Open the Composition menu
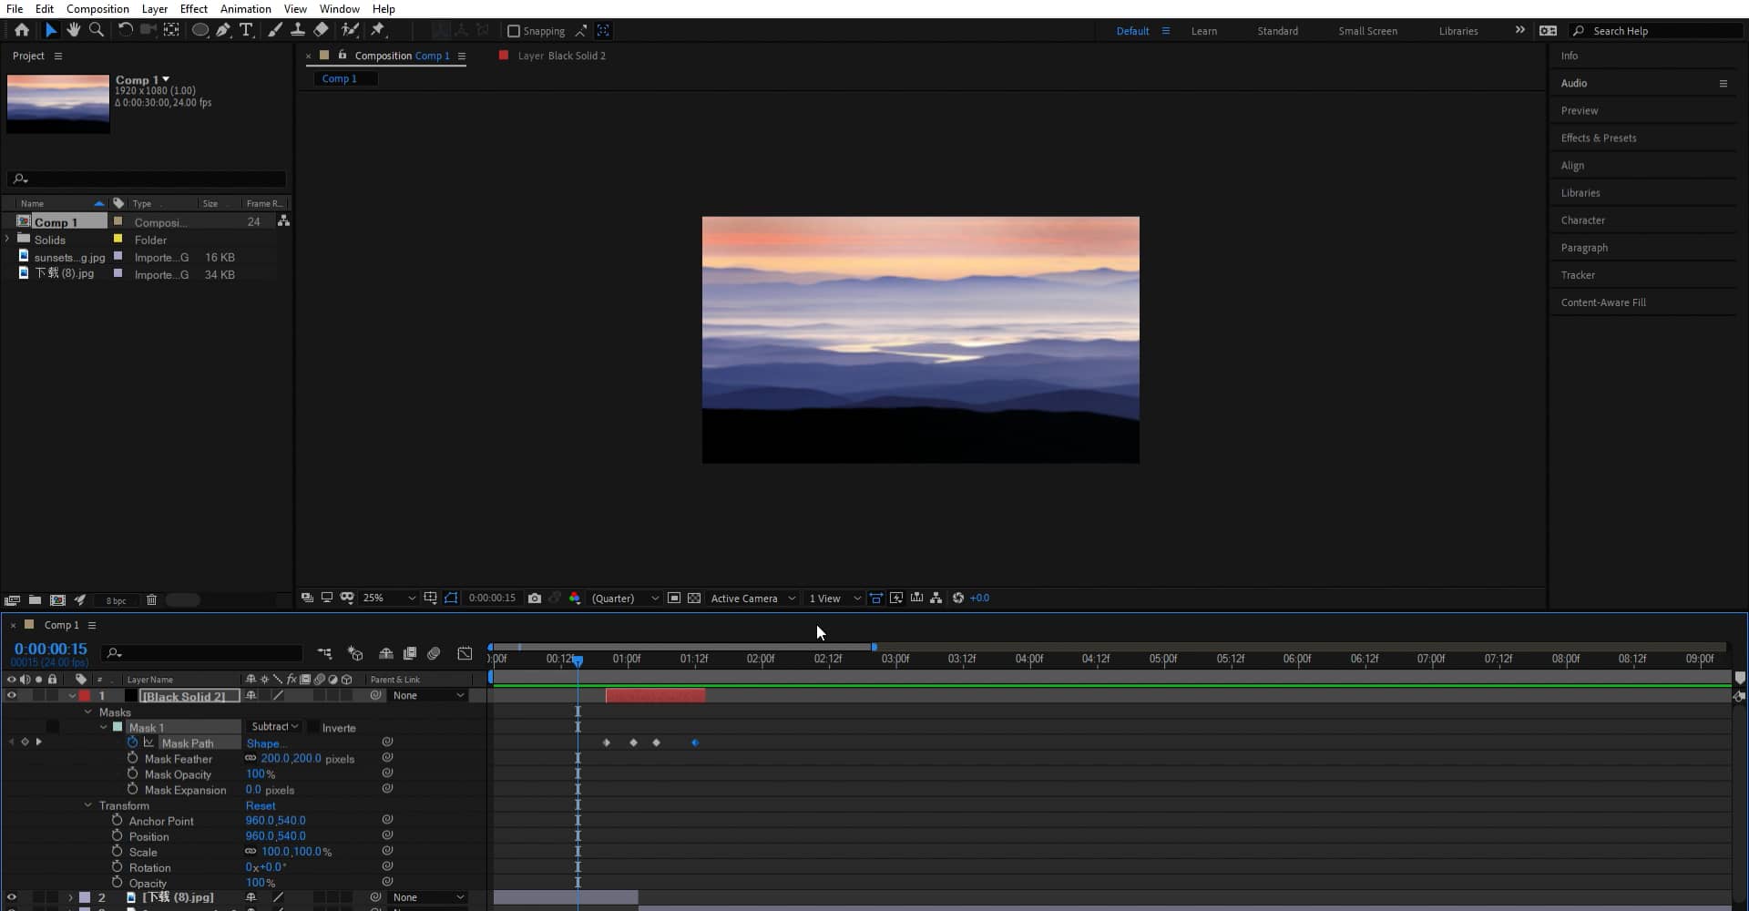The width and height of the screenshot is (1749, 911). pyautogui.click(x=97, y=9)
